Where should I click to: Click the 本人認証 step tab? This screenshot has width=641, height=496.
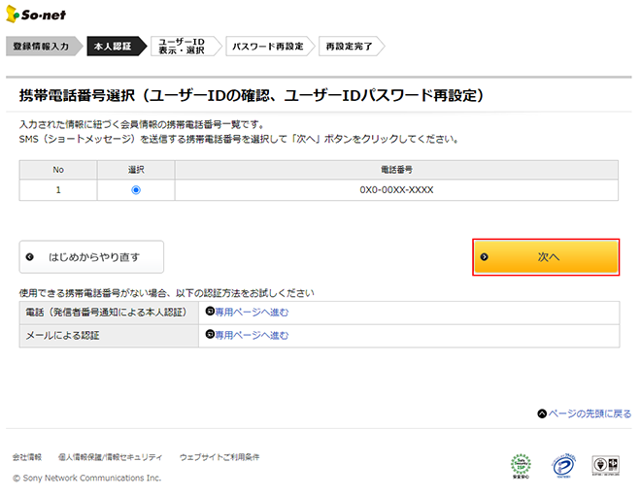[111, 46]
